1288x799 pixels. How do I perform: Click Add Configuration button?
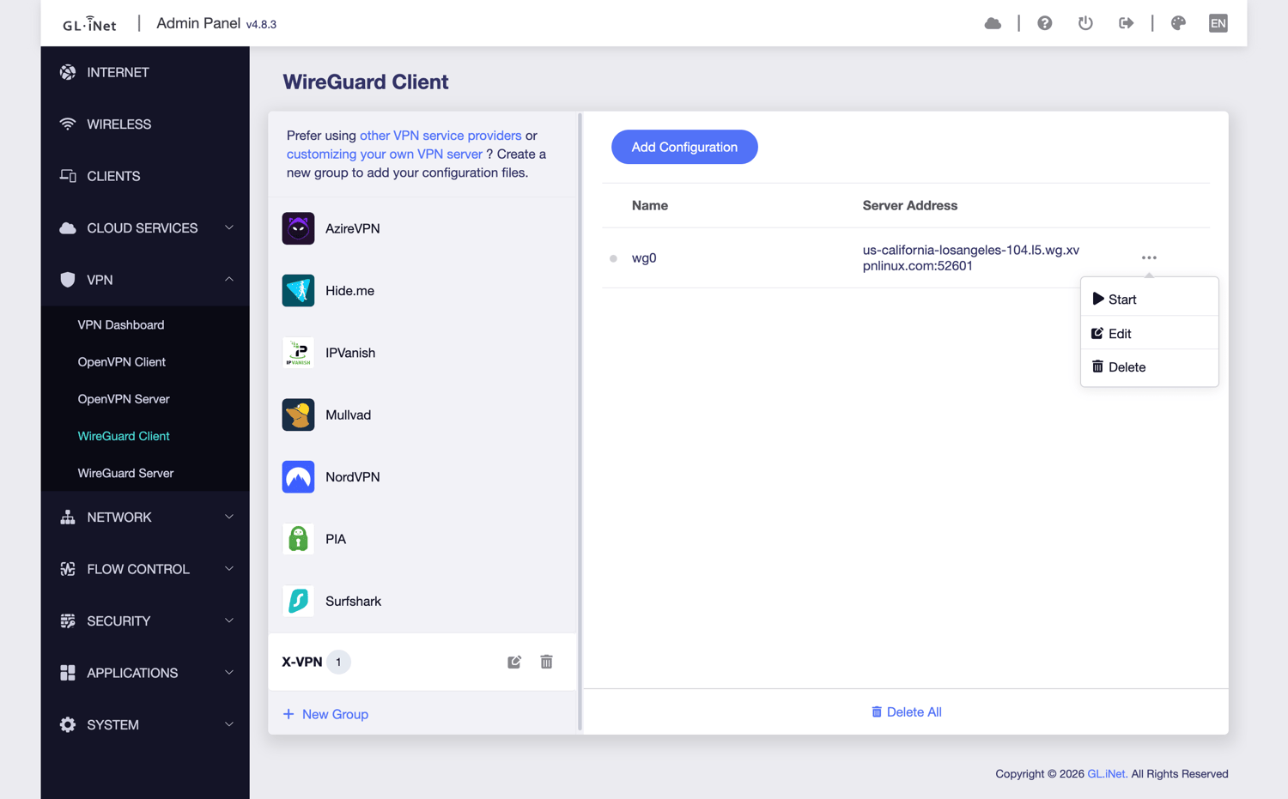(684, 147)
